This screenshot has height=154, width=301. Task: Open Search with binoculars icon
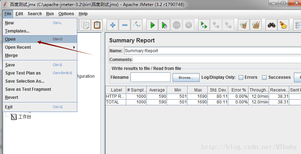tap(272, 25)
